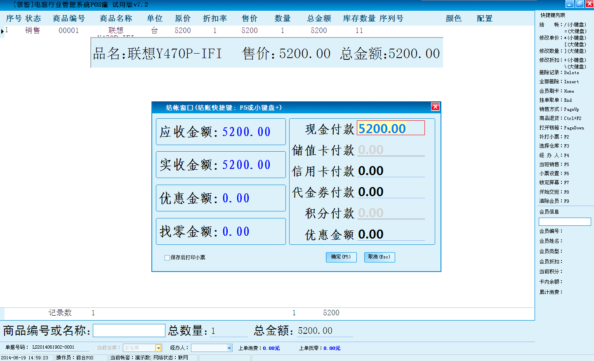
Task: Click the 代金券付款 amount field
Action: click(390, 192)
